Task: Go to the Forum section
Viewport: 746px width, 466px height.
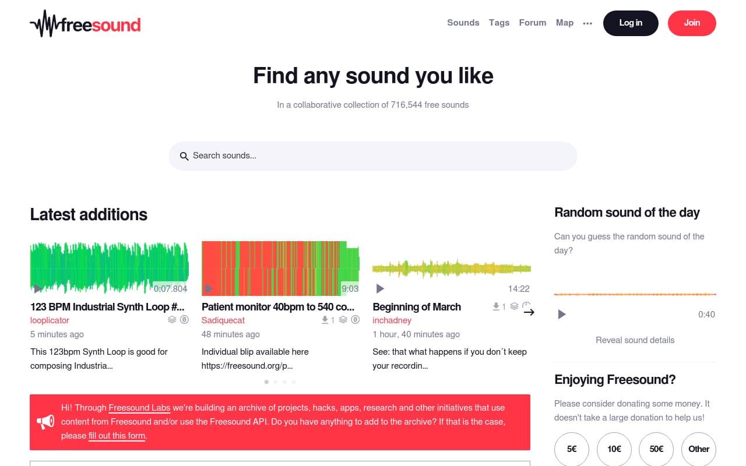Action: pos(532,23)
